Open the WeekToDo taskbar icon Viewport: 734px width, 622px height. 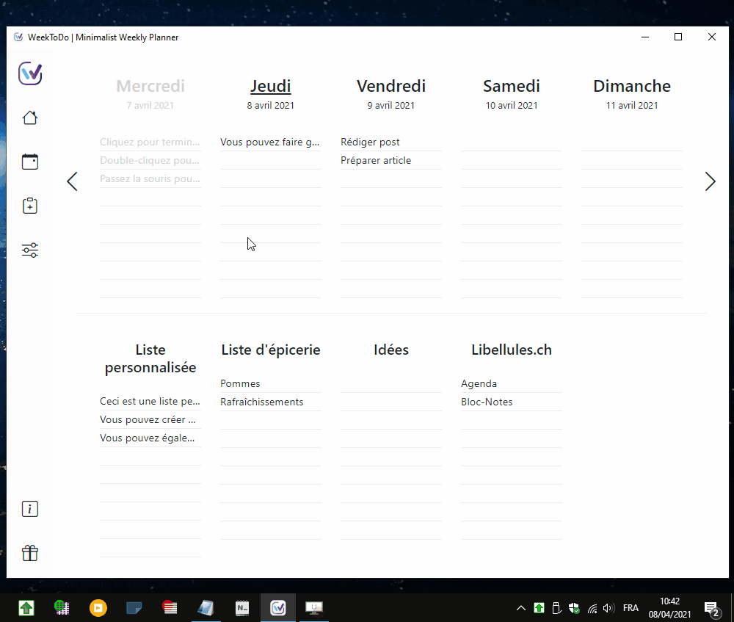[x=278, y=608]
